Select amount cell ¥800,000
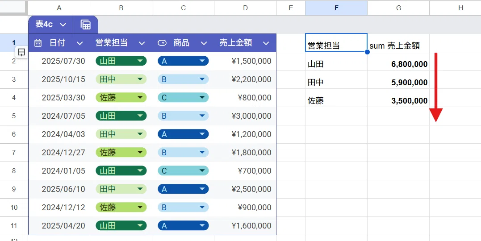This screenshot has width=481, height=241. (245, 97)
